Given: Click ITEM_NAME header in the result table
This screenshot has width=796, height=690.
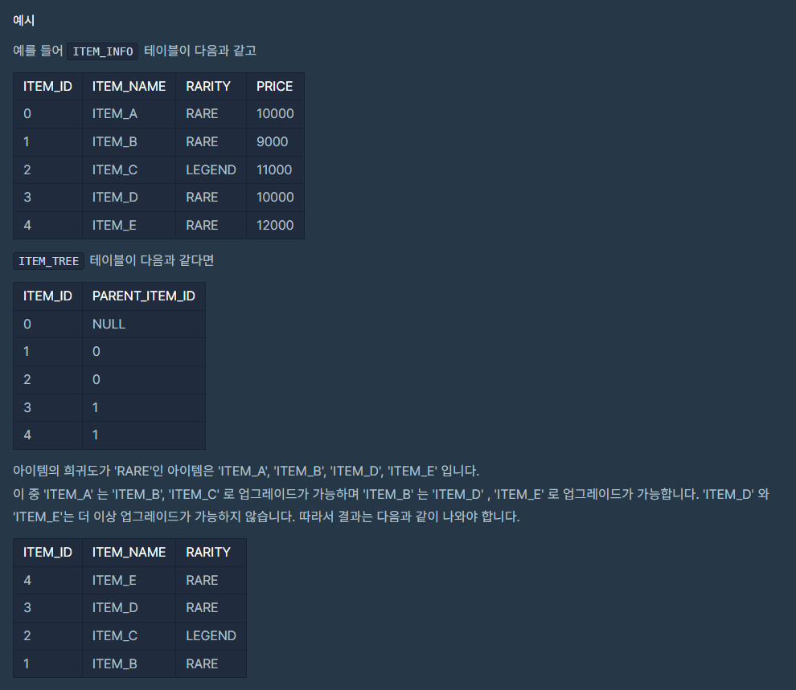Looking at the screenshot, I should (129, 552).
